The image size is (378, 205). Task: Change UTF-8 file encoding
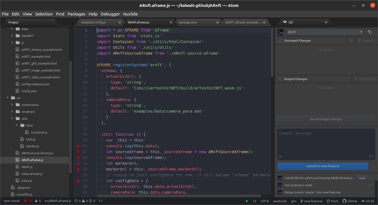tap(264, 201)
